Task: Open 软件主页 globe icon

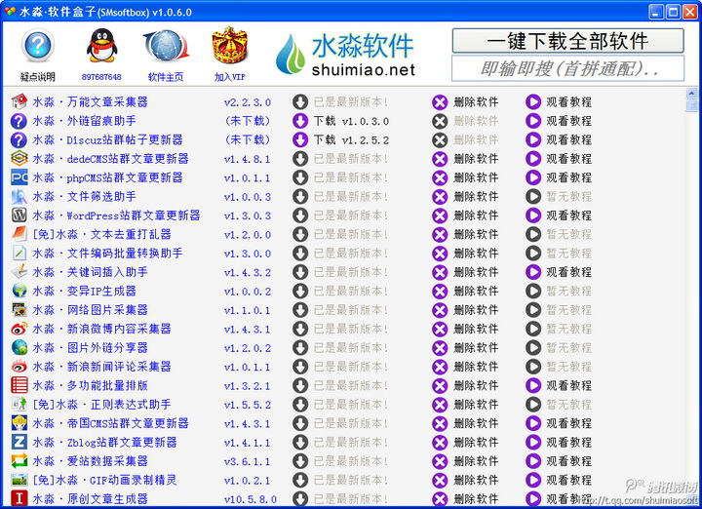Action: [x=166, y=45]
